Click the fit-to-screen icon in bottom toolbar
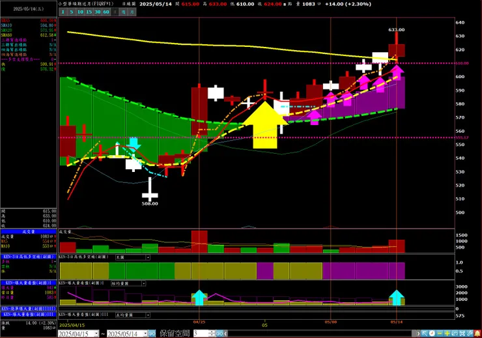This screenshot has height=338, width=482. tap(462, 333)
